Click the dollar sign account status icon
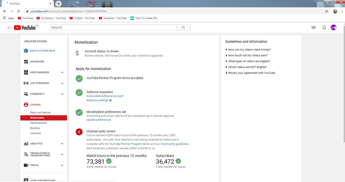This screenshot has width=345, height=182. pyautogui.click(x=77, y=53)
